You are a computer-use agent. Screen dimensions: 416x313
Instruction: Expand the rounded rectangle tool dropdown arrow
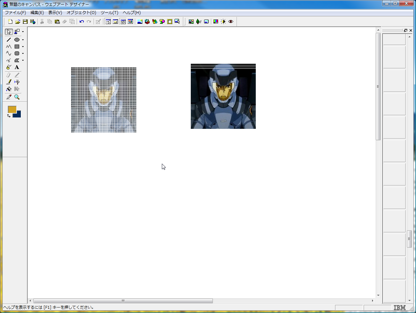[23, 54]
